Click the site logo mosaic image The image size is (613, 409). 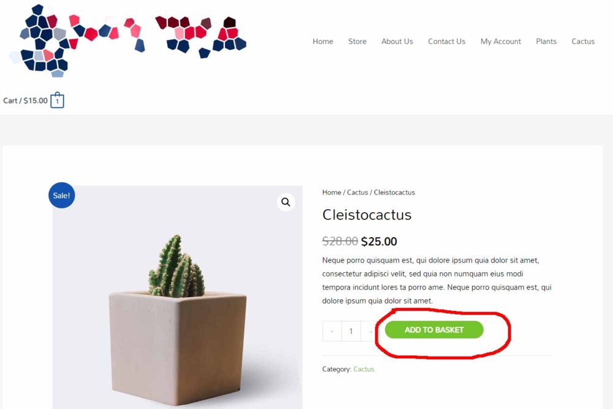click(128, 40)
